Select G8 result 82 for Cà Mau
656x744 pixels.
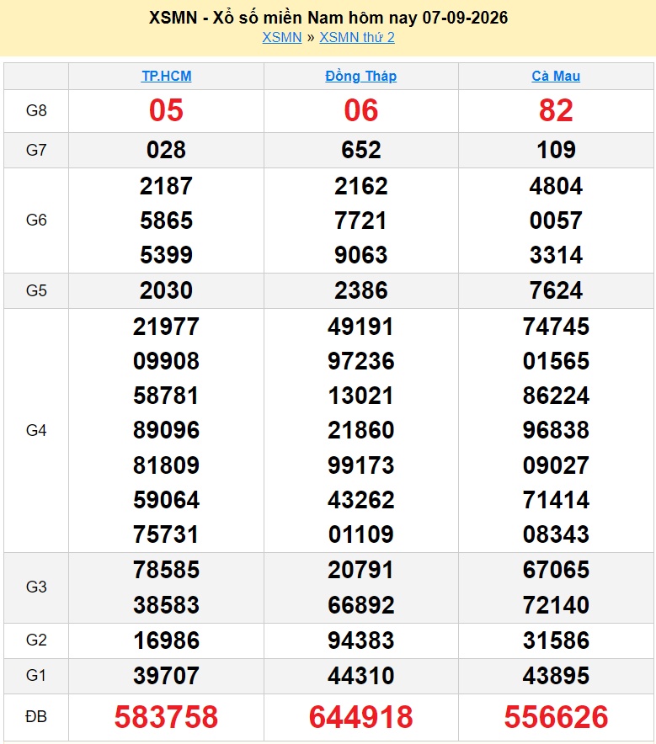[x=556, y=110]
